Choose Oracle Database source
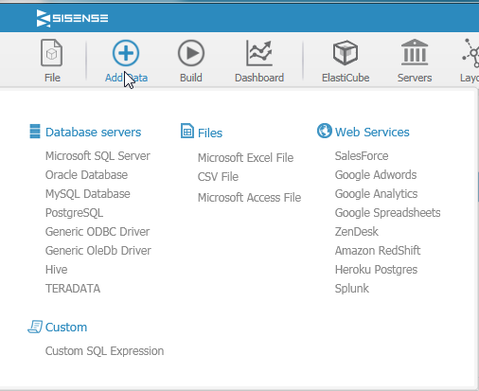Image resolution: width=479 pixels, height=391 pixels. pyautogui.click(x=87, y=175)
